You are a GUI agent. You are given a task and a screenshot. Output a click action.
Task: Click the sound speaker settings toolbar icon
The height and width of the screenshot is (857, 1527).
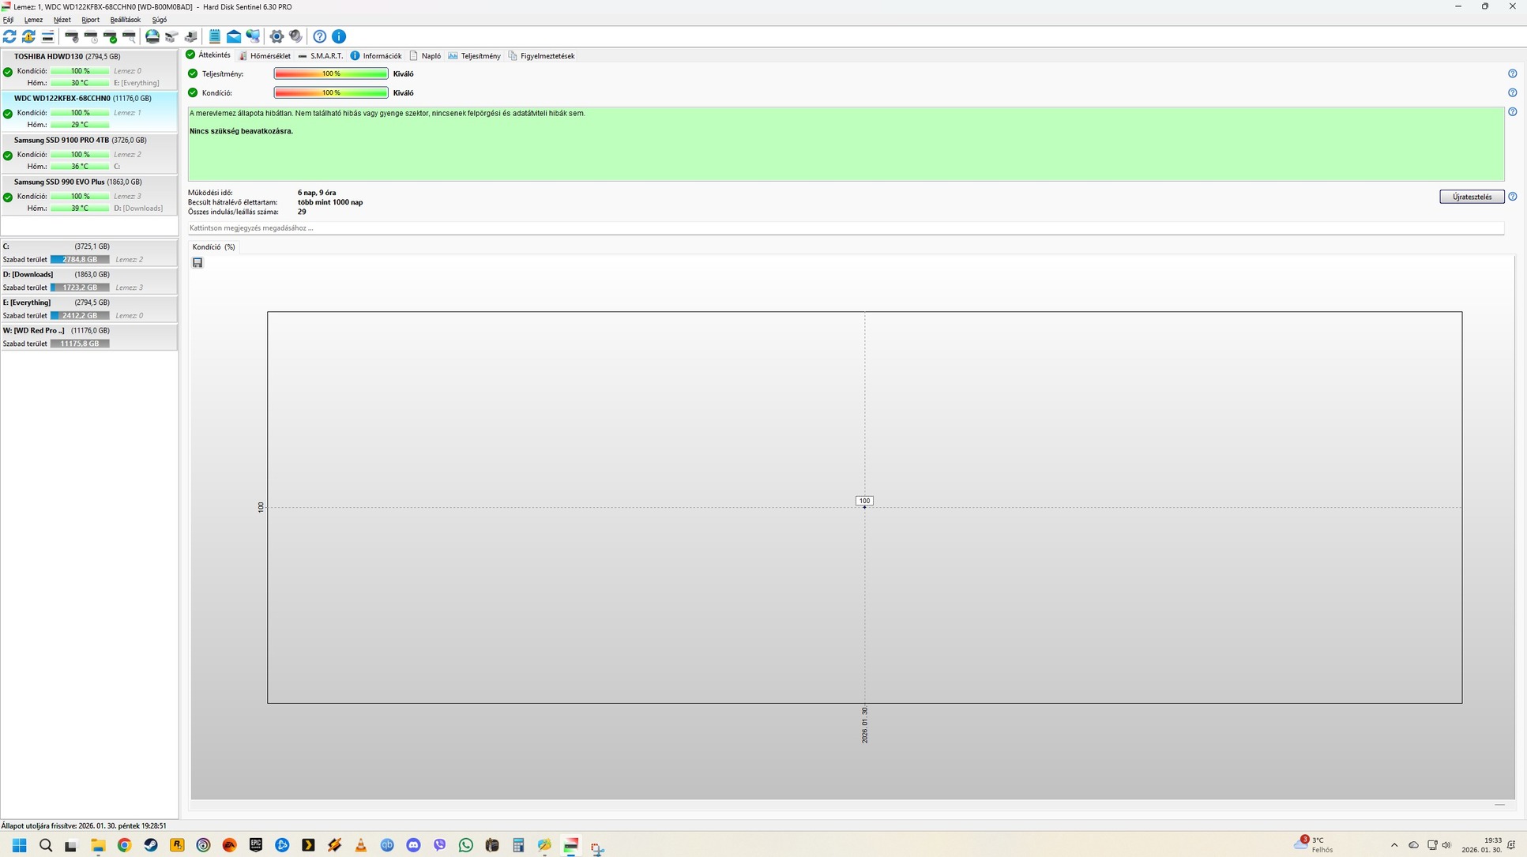pos(295,36)
